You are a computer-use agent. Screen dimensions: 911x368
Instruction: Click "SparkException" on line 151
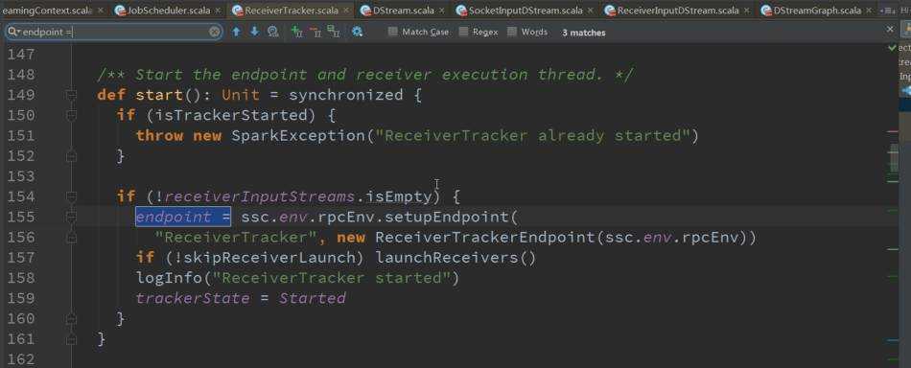(x=298, y=135)
